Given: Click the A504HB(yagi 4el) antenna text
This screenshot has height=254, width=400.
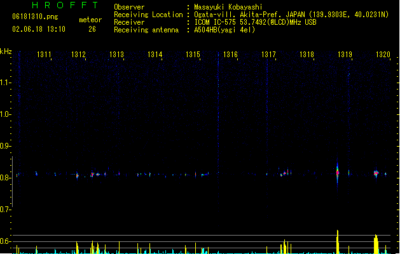Looking at the screenshot, I should pos(224,30).
